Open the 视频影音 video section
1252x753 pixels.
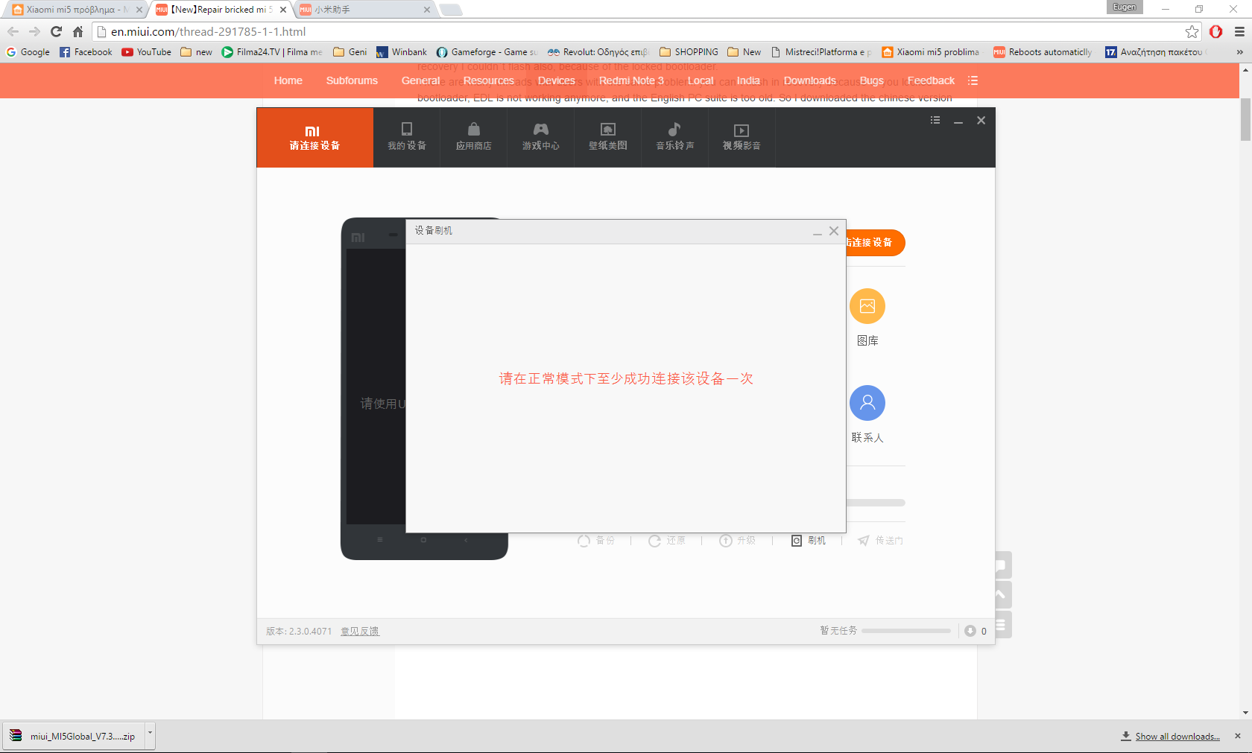742,137
